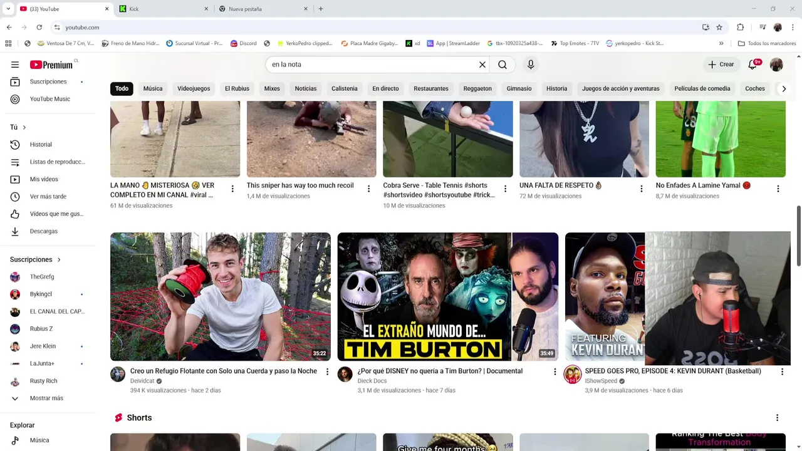
Task: Open the YouTube hamburger guide menu
Action: pos(15,65)
